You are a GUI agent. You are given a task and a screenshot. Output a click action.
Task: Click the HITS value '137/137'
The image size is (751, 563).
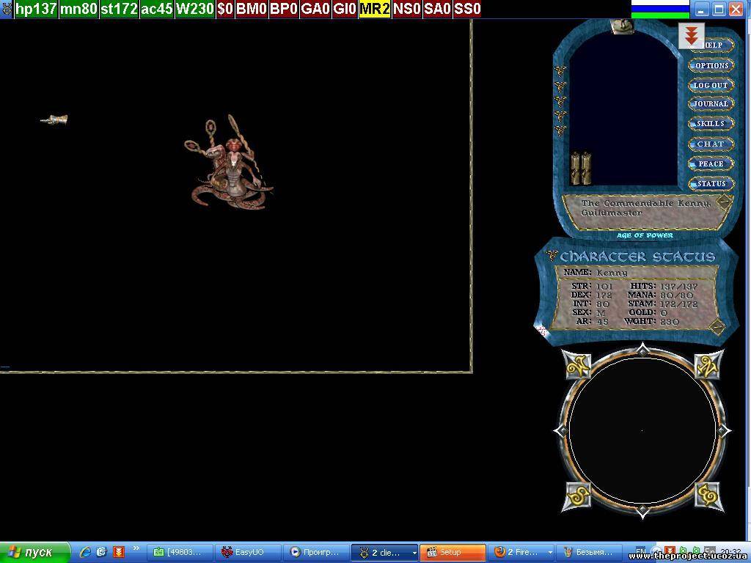678,287
